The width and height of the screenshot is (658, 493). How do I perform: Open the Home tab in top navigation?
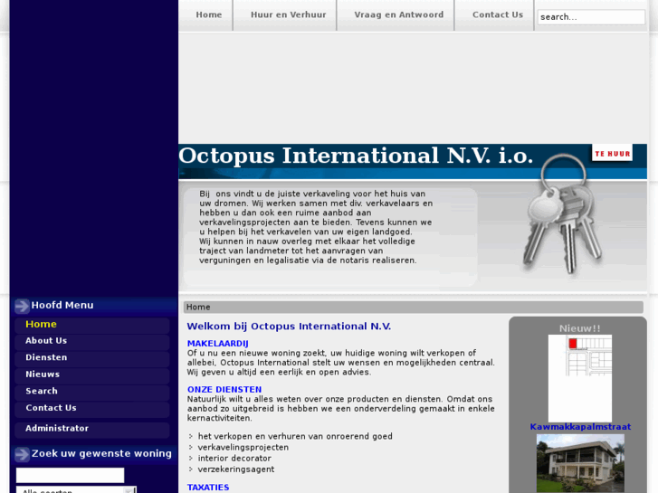(208, 14)
